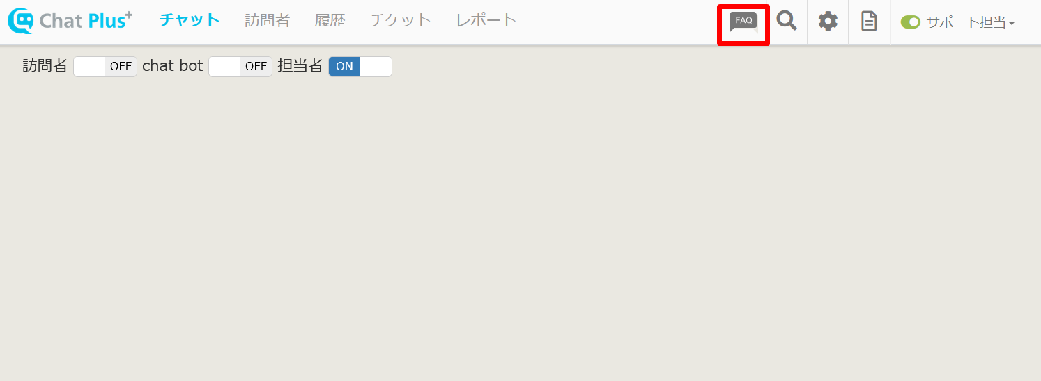This screenshot has height=381, width=1041.
Task: Click the caret arrow beside サポート担当
Action: (1012, 24)
